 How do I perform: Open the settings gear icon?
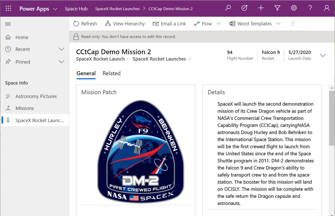[294, 8]
